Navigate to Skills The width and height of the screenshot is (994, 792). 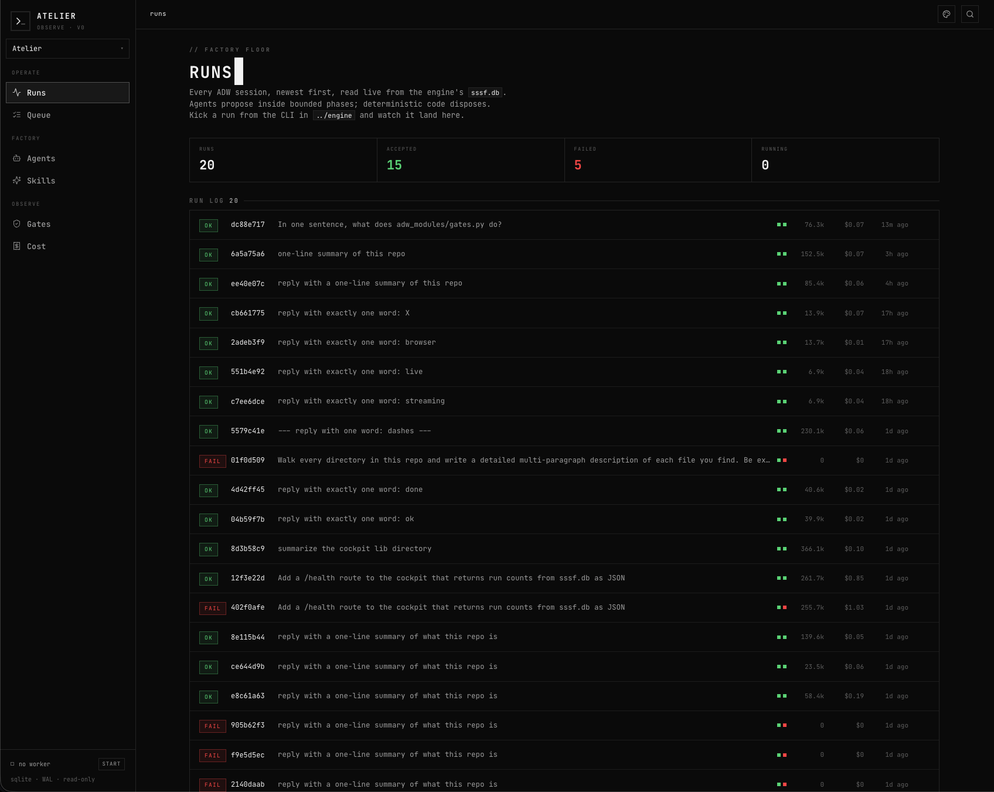(67, 181)
